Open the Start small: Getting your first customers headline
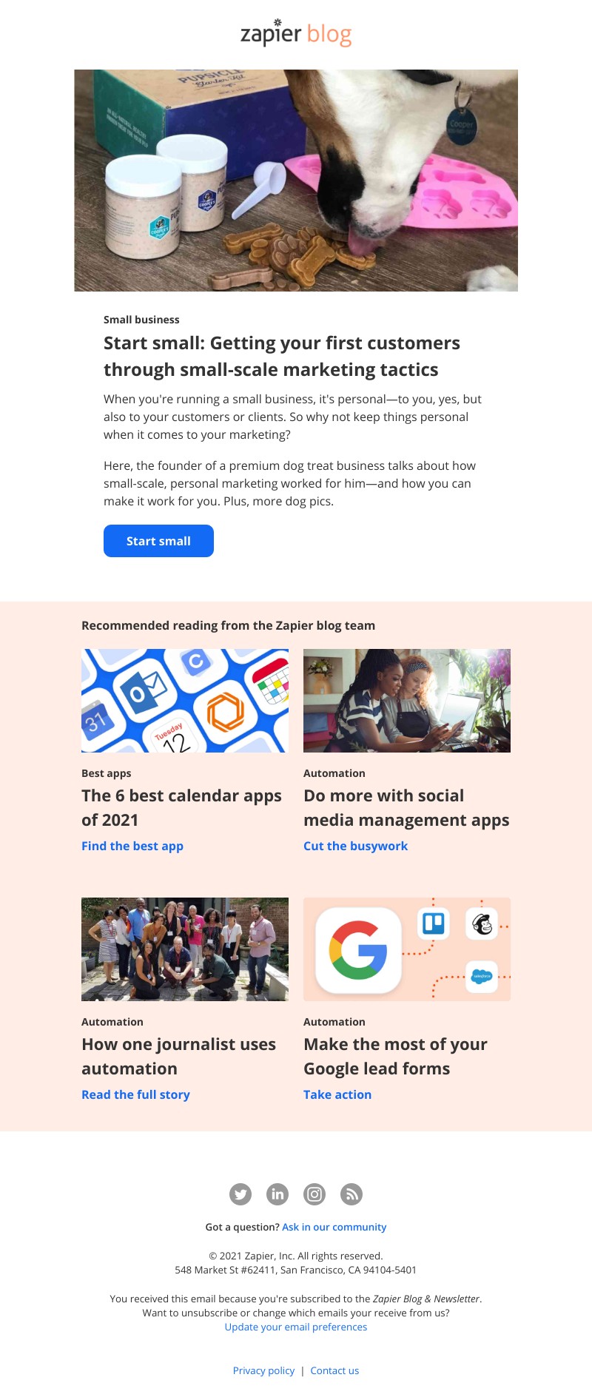This screenshot has width=592, height=1400. coord(282,356)
